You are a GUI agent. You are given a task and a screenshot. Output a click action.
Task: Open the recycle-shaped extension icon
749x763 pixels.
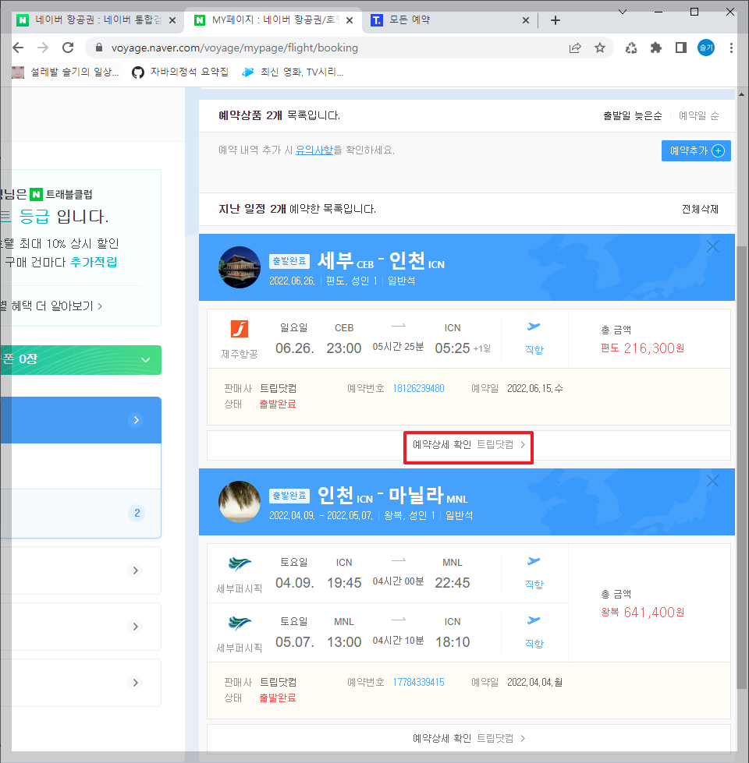[631, 48]
